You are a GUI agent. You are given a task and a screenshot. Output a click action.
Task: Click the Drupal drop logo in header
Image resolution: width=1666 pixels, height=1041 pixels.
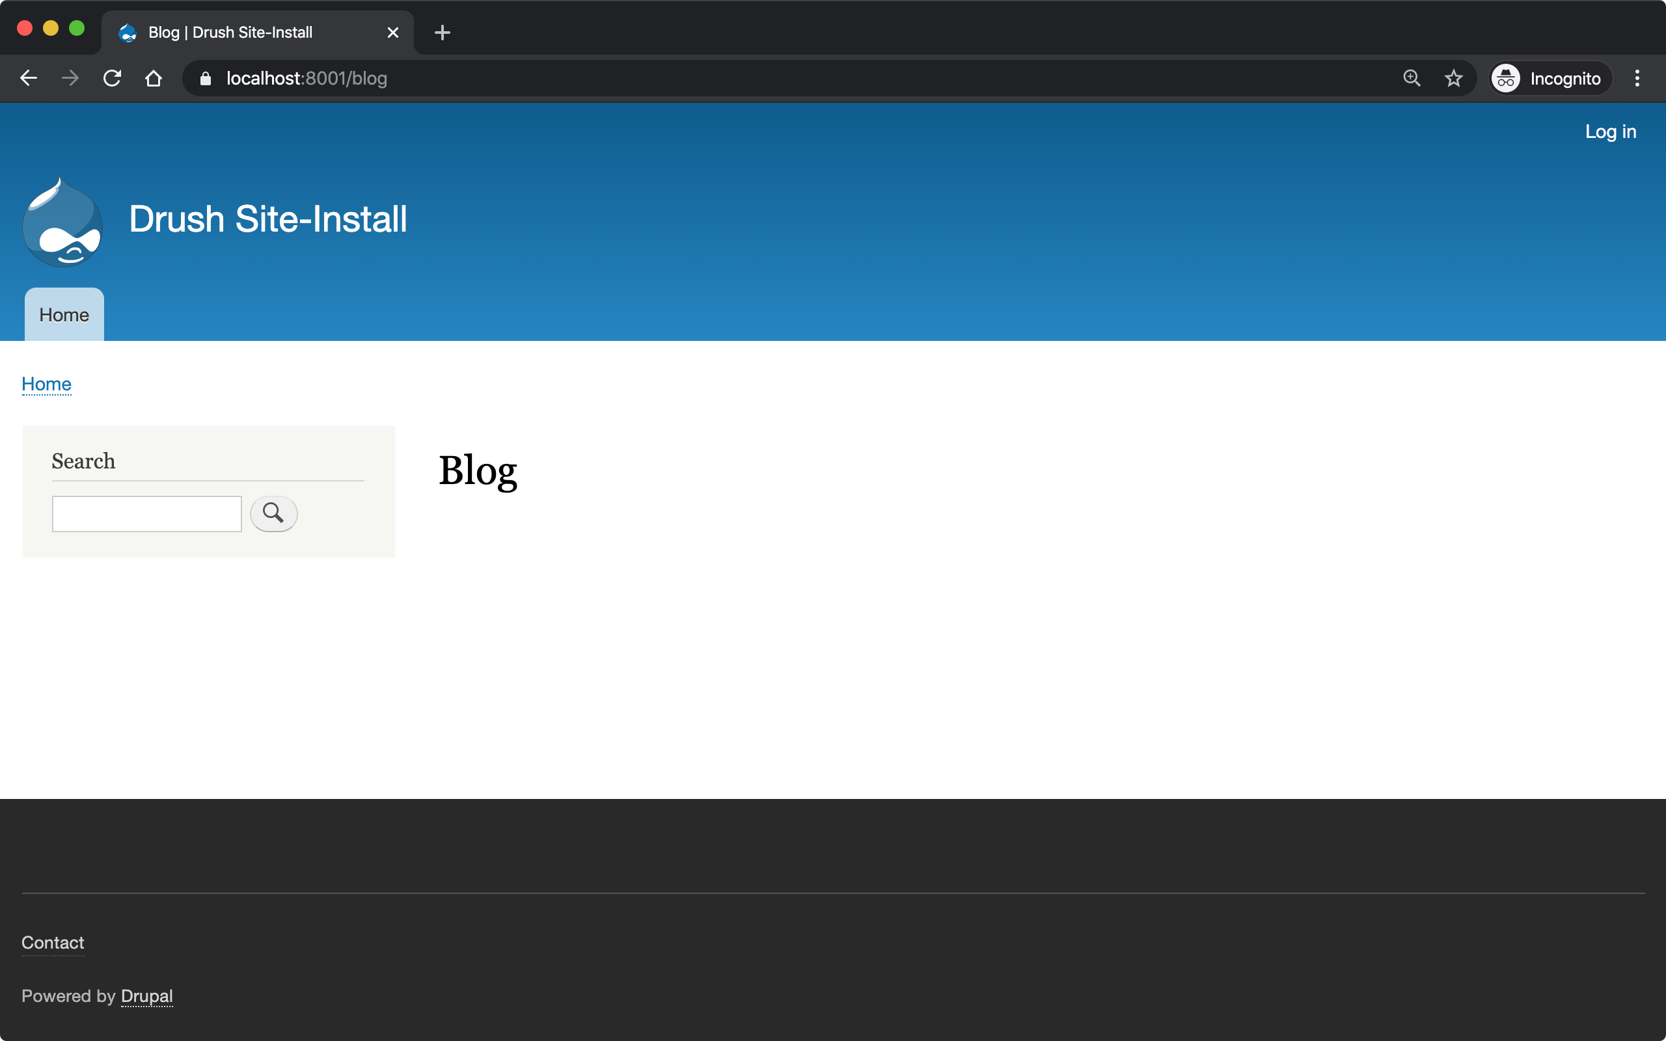(62, 223)
